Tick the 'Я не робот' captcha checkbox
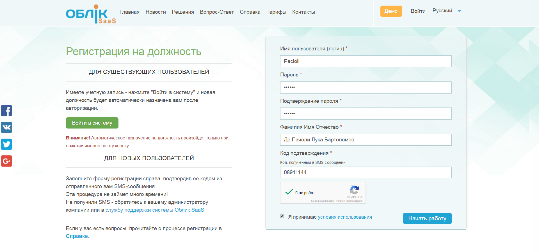 pos(289,192)
